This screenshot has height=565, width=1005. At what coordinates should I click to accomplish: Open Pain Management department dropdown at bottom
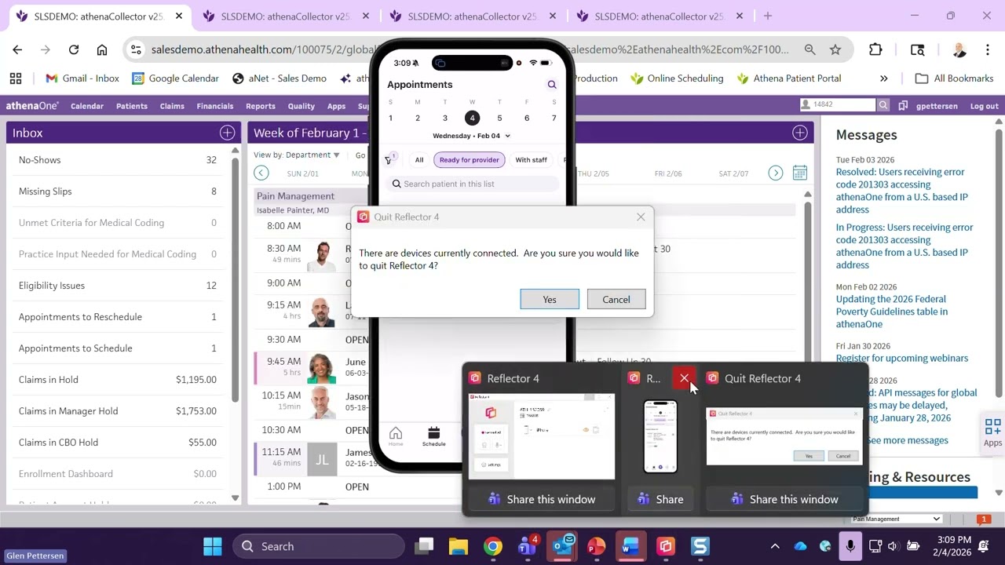pyautogui.click(x=897, y=519)
